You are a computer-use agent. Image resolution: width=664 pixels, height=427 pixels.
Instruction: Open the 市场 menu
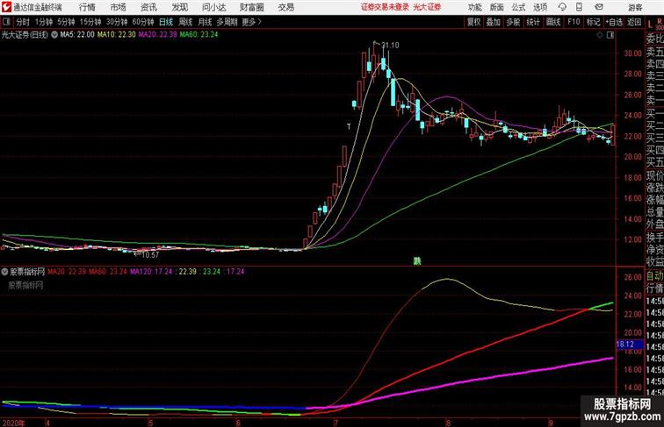click(118, 7)
